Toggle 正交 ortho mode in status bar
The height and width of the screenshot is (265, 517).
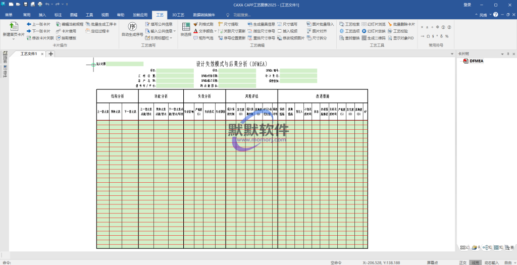point(462,262)
